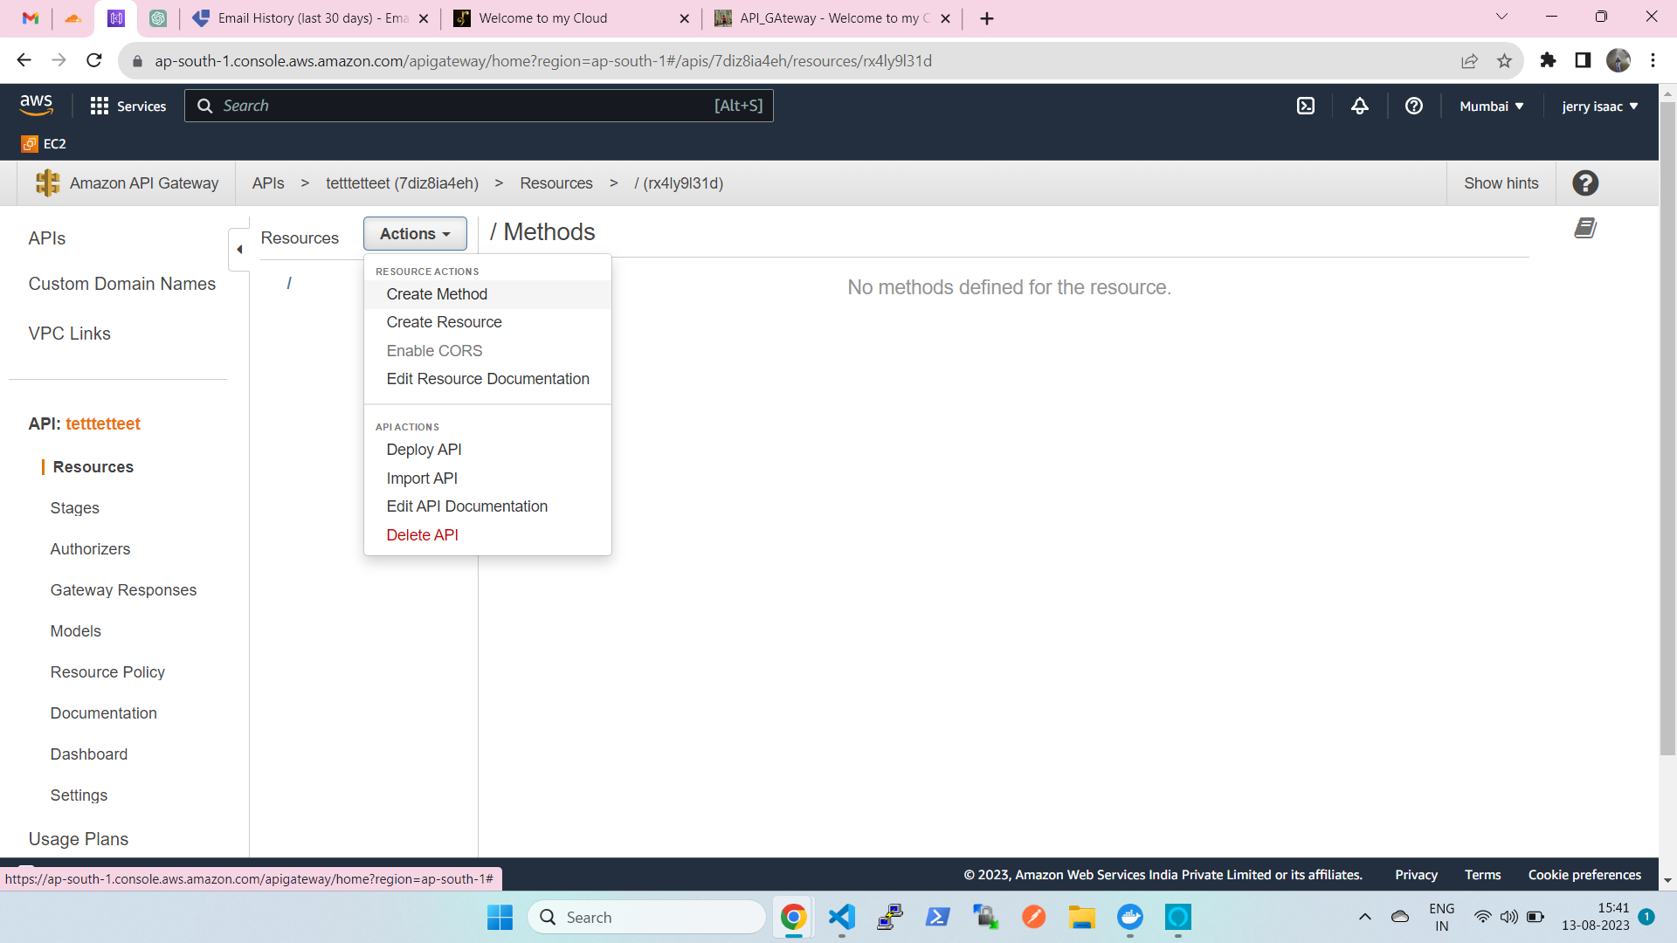Click the documentation book icon
The width and height of the screenshot is (1677, 943).
coord(1585,229)
